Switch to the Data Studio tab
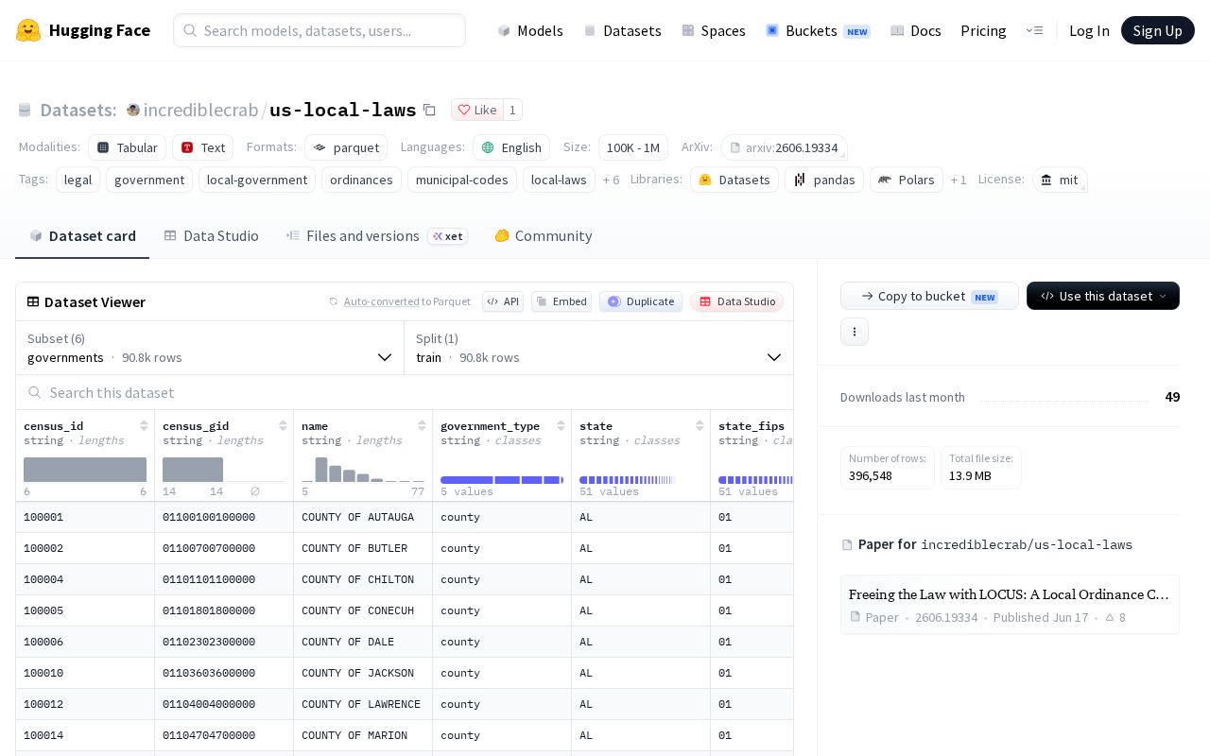Image resolution: width=1210 pixels, height=756 pixels. tap(211, 235)
